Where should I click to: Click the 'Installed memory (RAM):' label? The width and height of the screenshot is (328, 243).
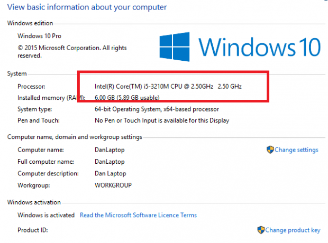point(51,98)
